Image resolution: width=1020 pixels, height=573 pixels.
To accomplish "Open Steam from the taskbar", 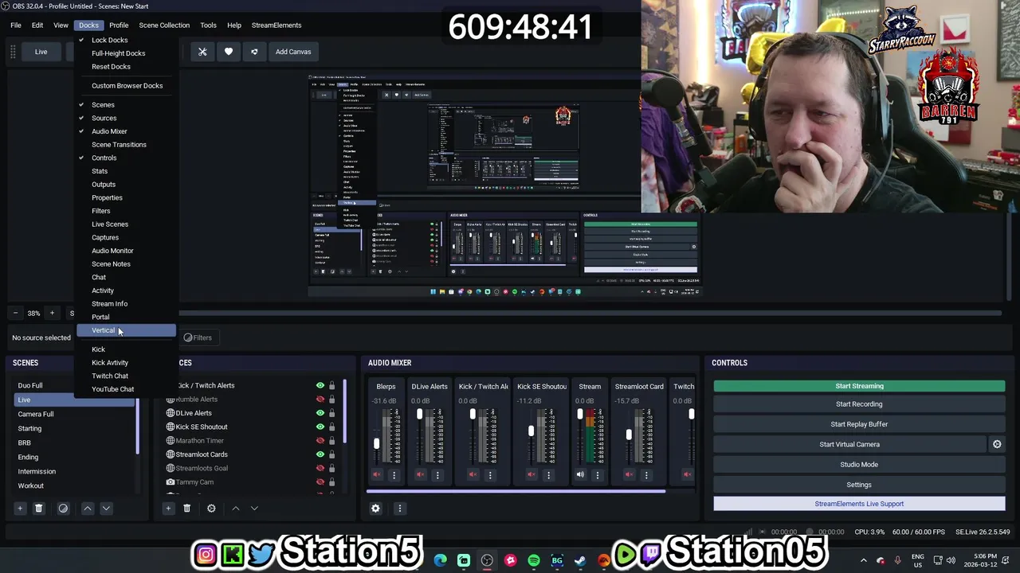I will pyautogui.click(x=580, y=560).
